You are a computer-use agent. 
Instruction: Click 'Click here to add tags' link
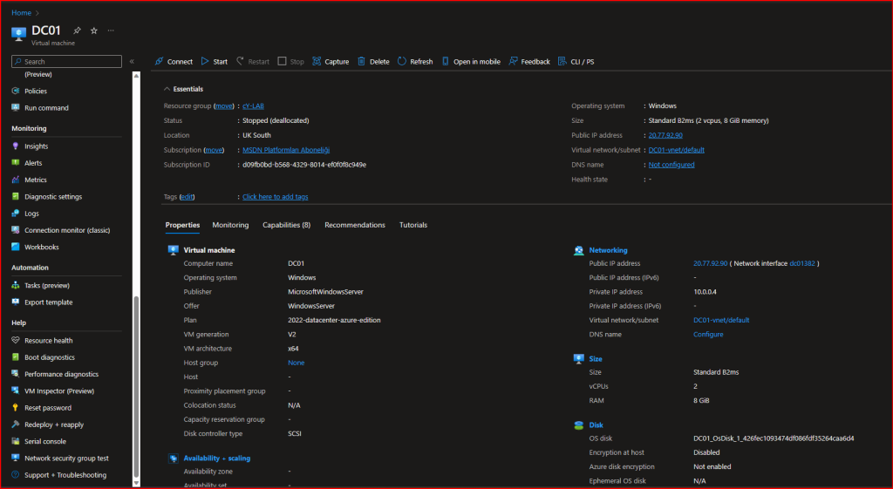[275, 197]
